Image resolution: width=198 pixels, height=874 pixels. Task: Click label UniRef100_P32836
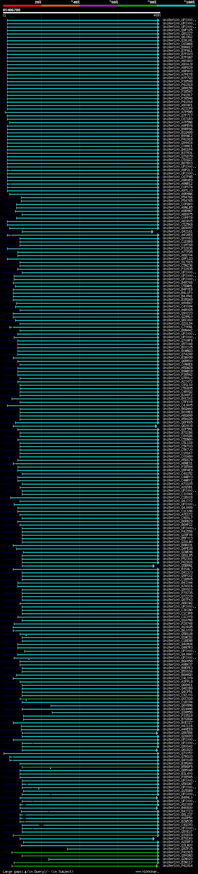(x=178, y=248)
